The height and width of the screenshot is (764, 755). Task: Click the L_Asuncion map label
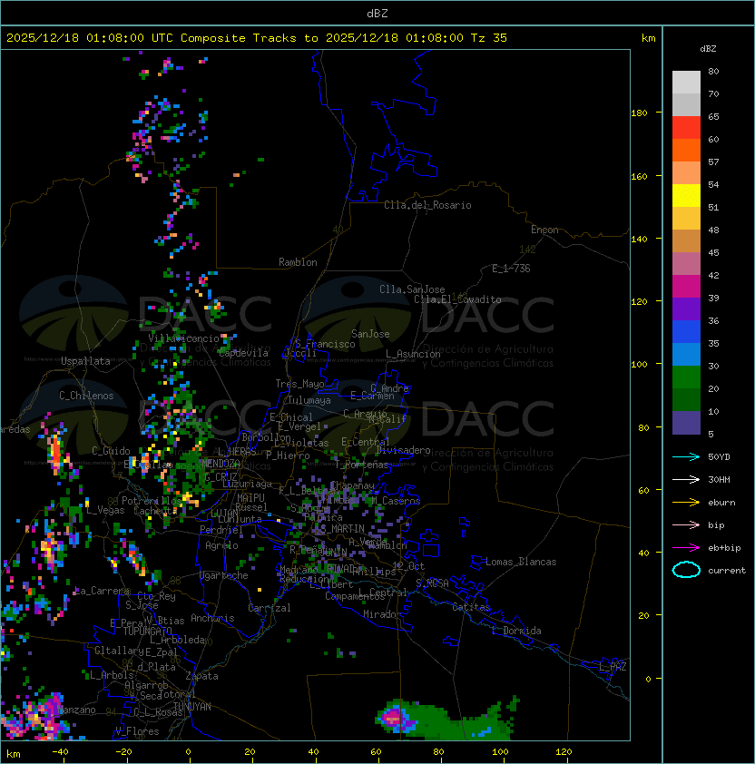[x=413, y=354]
